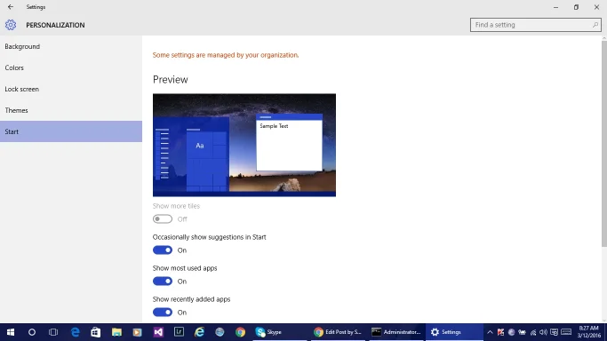This screenshot has width=607, height=341.
Task: Restore down the Settings window
Action: pyautogui.click(x=577, y=7)
